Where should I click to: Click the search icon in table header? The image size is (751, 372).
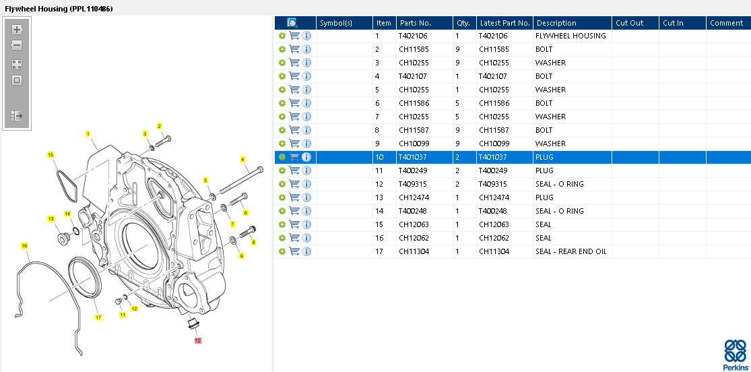pos(292,23)
